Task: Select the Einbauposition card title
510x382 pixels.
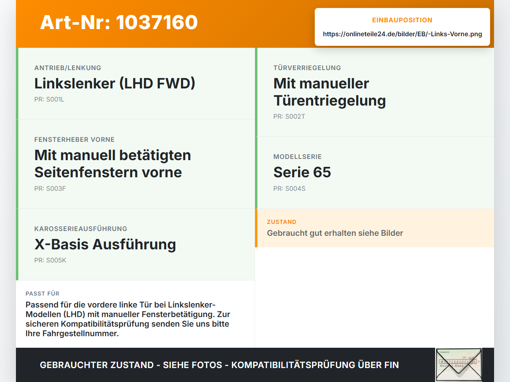Action: (x=402, y=20)
